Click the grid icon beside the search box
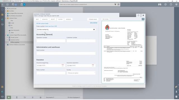 pos(119,4)
